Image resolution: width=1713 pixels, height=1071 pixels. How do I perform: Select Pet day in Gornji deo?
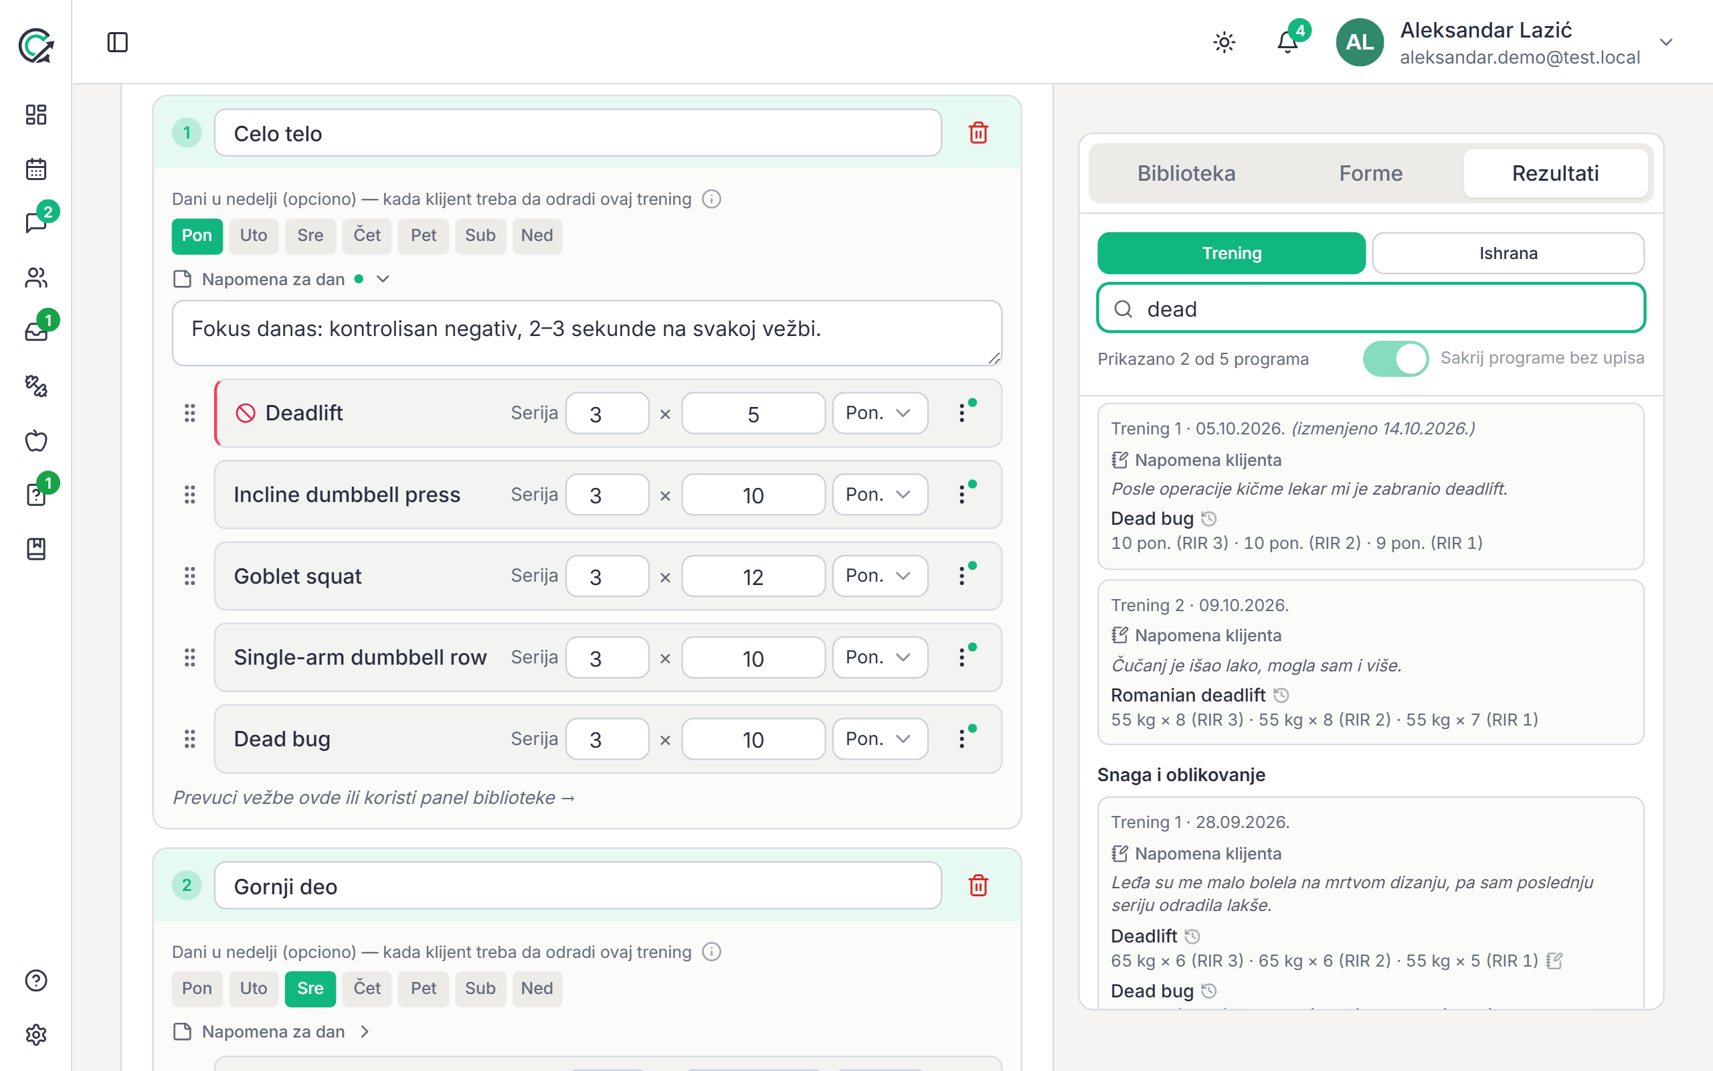click(424, 988)
